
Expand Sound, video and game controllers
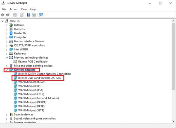7,119
